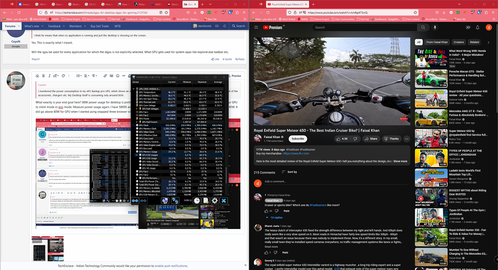498x270 pixels.
Task: Click the YouTube Premium logo
Action: (x=273, y=27)
